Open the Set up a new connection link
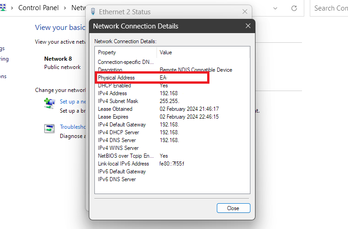348x229 pixels. pyautogui.click(x=73, y=102)
